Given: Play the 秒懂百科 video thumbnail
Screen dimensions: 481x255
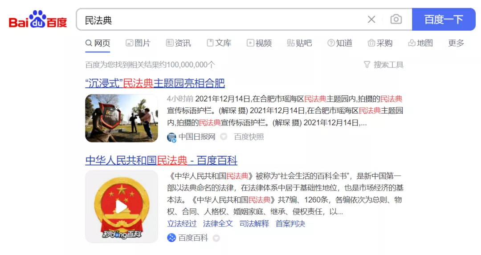Looking at the screenshot, I should (x=122, y=206).
